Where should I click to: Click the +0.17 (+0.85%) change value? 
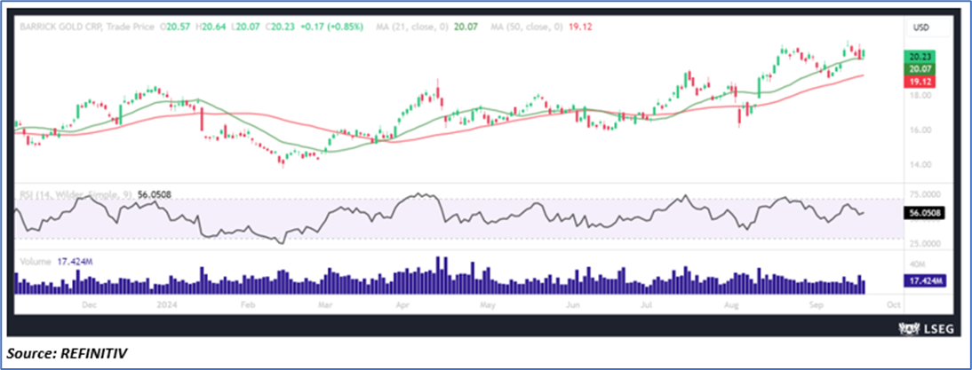(332, 28)
